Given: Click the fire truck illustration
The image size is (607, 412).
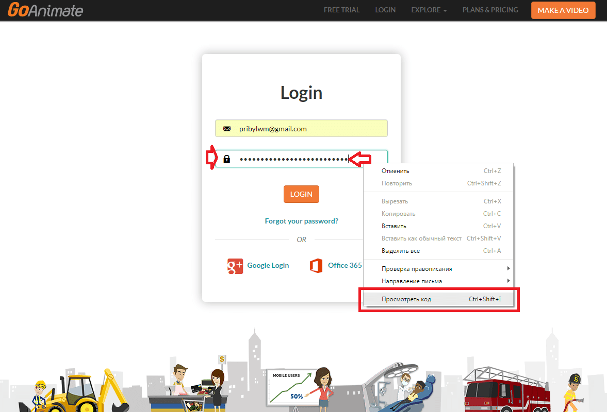Looking at the screenshot, I should (507, 389).
